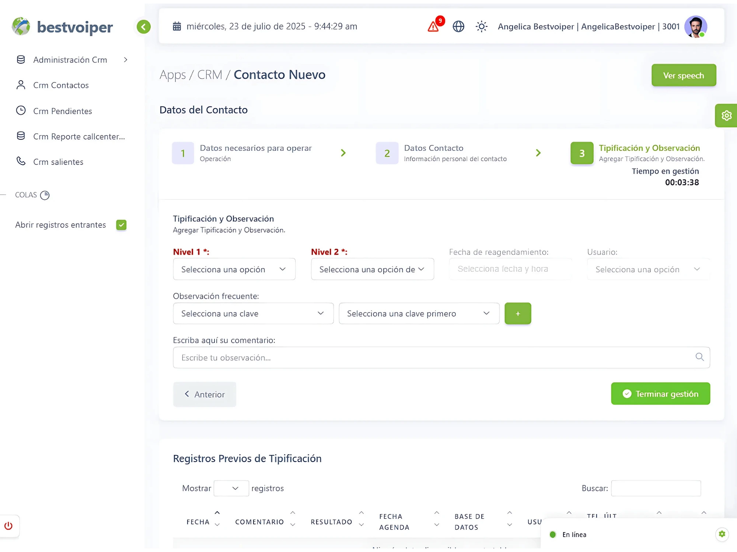The height and width of the screenshot is (552, 737).
Task: Go to step 1 Datos necesarios para operar
Action: tap(242, 153)
